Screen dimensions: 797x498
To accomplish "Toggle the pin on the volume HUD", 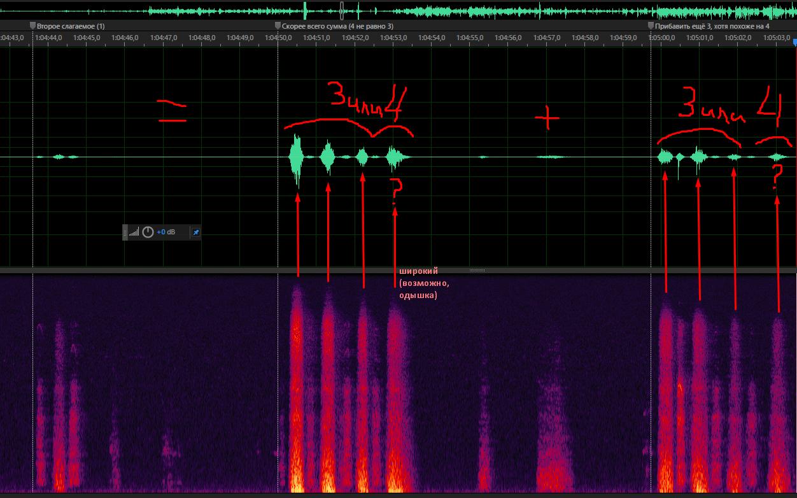I will [196, 232].
